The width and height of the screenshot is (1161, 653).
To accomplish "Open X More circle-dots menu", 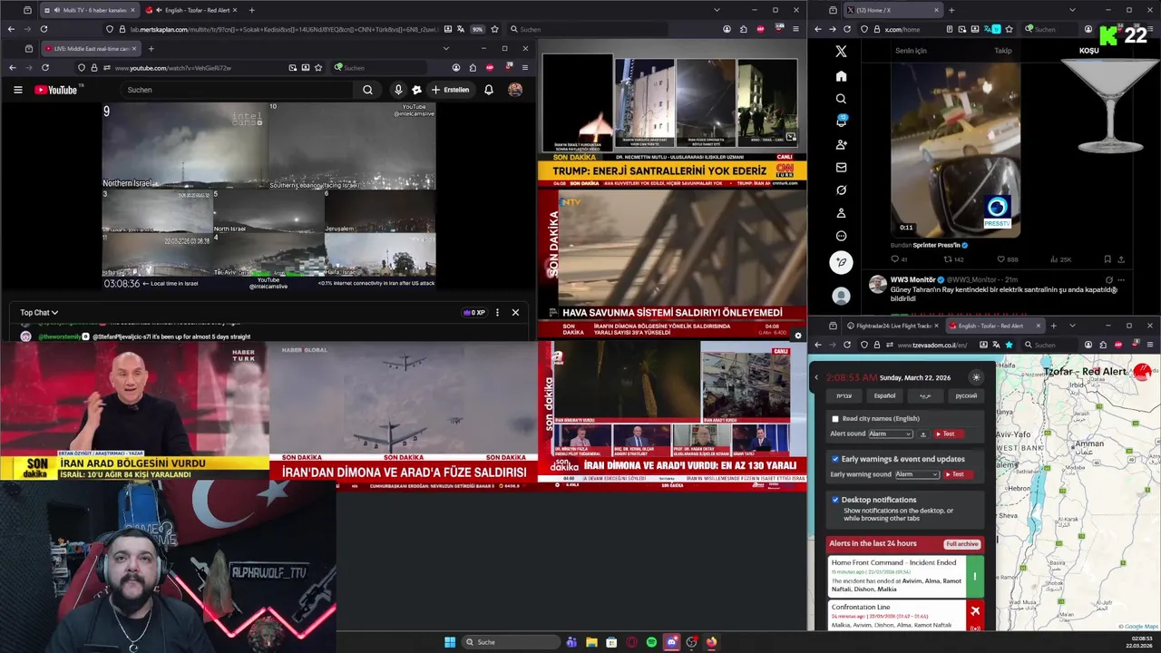I will coord(841,236).
